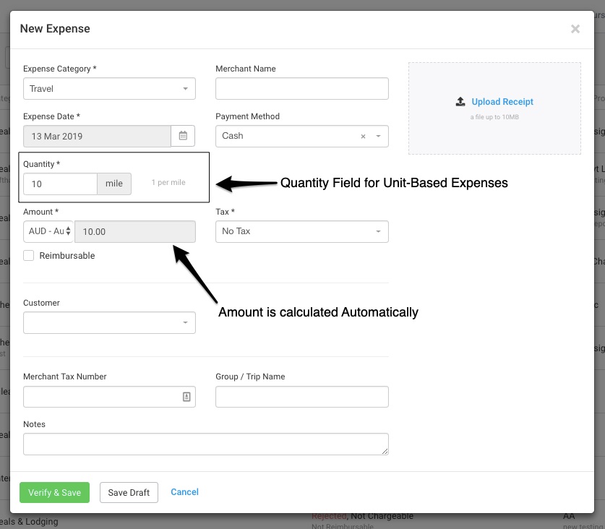Click the upload icon beside Upload Receipt
Screen dimensions: 605x529
[460, 101]
